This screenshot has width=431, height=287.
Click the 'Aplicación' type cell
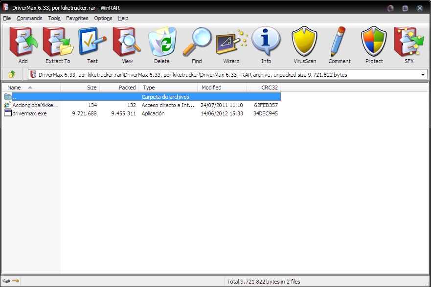tap(153, 113)
